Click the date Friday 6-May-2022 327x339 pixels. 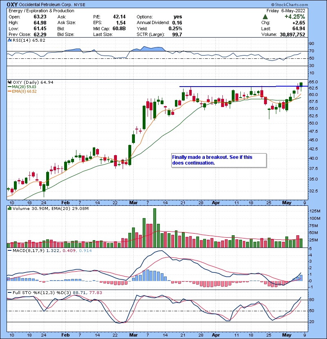[x=286, y=11]
